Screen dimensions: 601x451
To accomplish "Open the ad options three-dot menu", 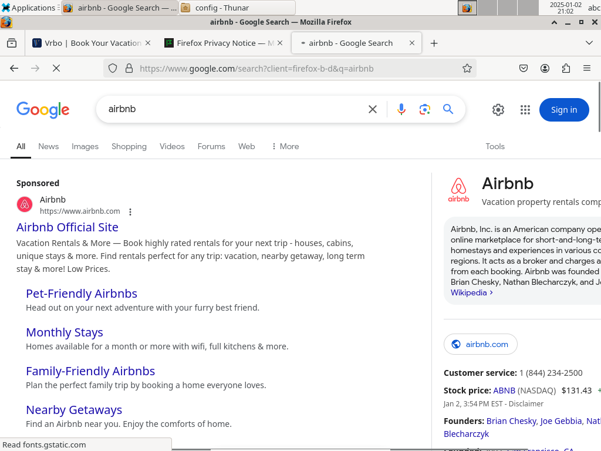I will (x=130, y=211).
